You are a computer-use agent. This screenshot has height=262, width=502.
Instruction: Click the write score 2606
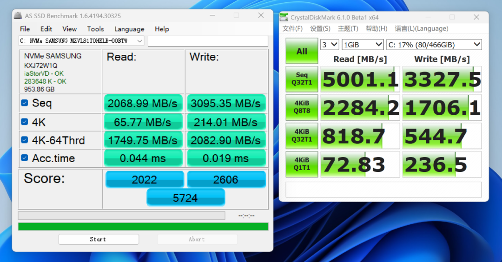click(x=226, y=179)
